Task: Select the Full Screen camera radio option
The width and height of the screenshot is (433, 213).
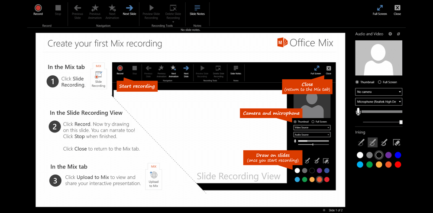Action: (380, 82)
